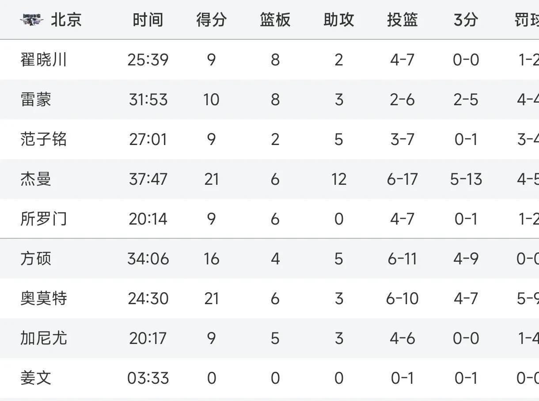Select the 时间 column header
Screen dimensions: 539x401
click(148, 20)
